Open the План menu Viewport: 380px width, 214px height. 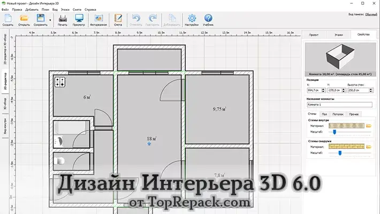45,10
